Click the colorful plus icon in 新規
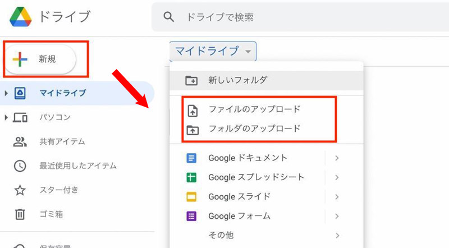Image resolution: width=449 pixels, height=248 pixels. 20,59
